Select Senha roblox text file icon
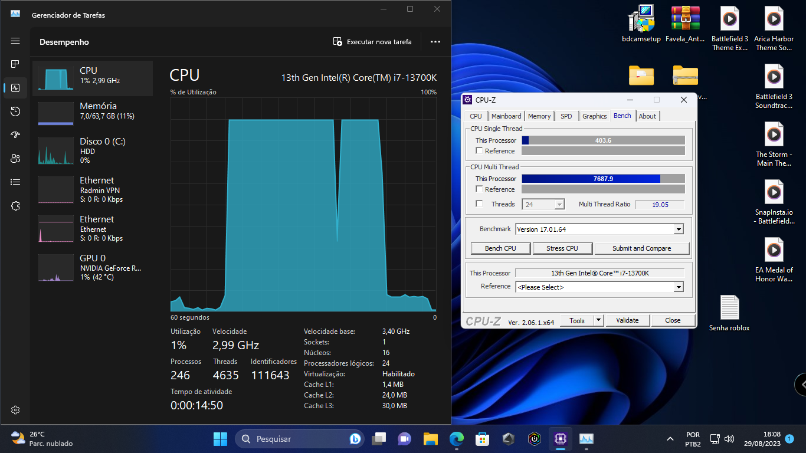806x453 pixels. pos(729,313)
